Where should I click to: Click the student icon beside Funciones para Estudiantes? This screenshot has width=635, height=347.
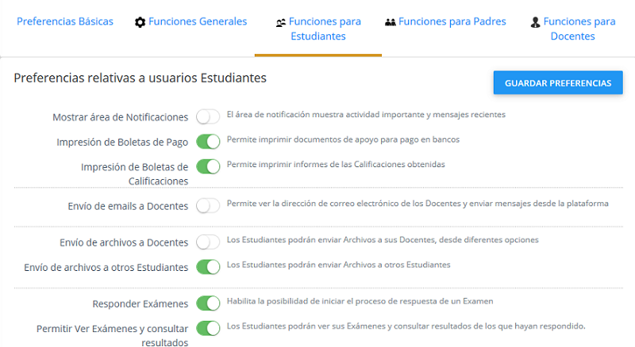281,23
